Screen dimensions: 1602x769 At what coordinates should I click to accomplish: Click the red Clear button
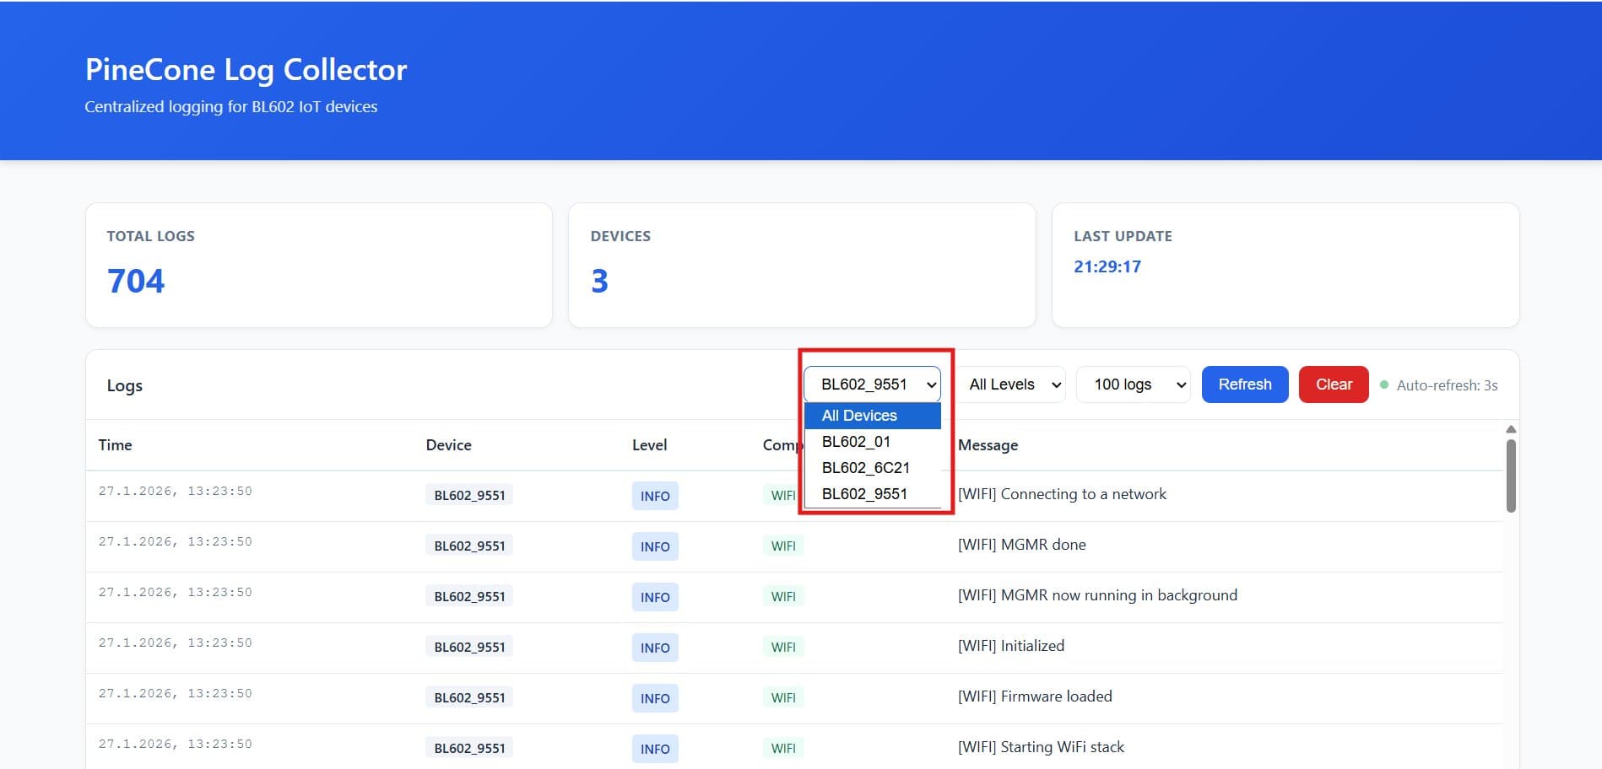[x=1334, y=384]
